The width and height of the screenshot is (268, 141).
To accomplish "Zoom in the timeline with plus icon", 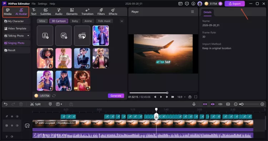I will tap(262, 104).
